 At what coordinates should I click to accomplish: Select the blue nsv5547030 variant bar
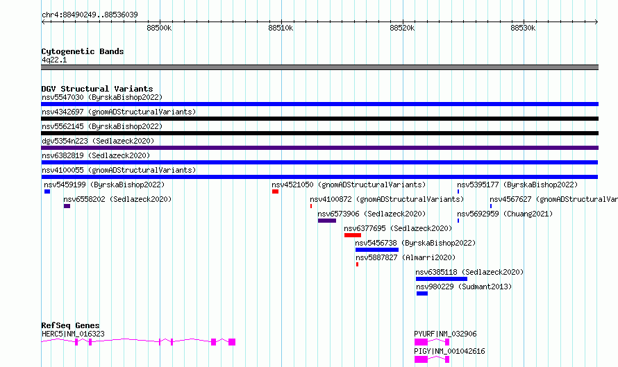tap(319, 104)
